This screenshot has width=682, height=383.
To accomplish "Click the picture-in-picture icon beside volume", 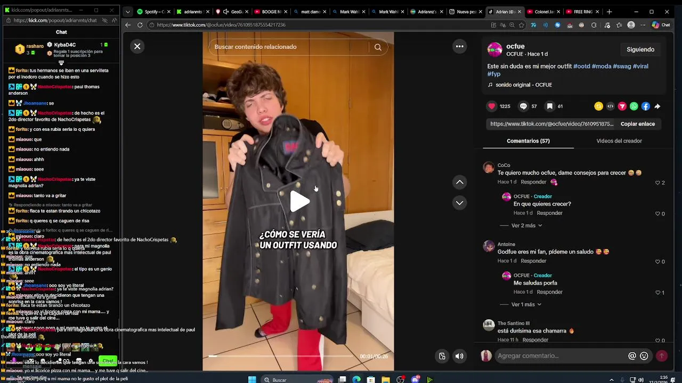I will click(x=442, y=356).
